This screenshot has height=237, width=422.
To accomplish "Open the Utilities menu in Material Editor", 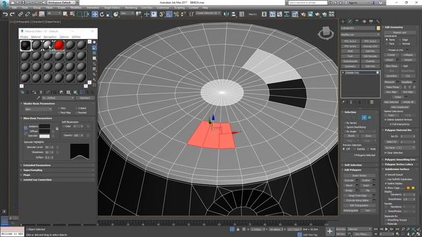I will (x=76, y=37).
